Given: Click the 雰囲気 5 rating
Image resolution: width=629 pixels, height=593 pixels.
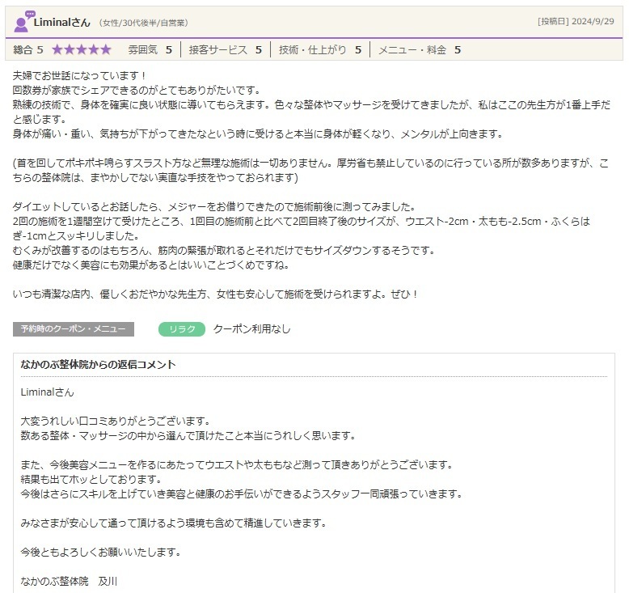Looking at the screenshot, I should (x=150, y=50).
